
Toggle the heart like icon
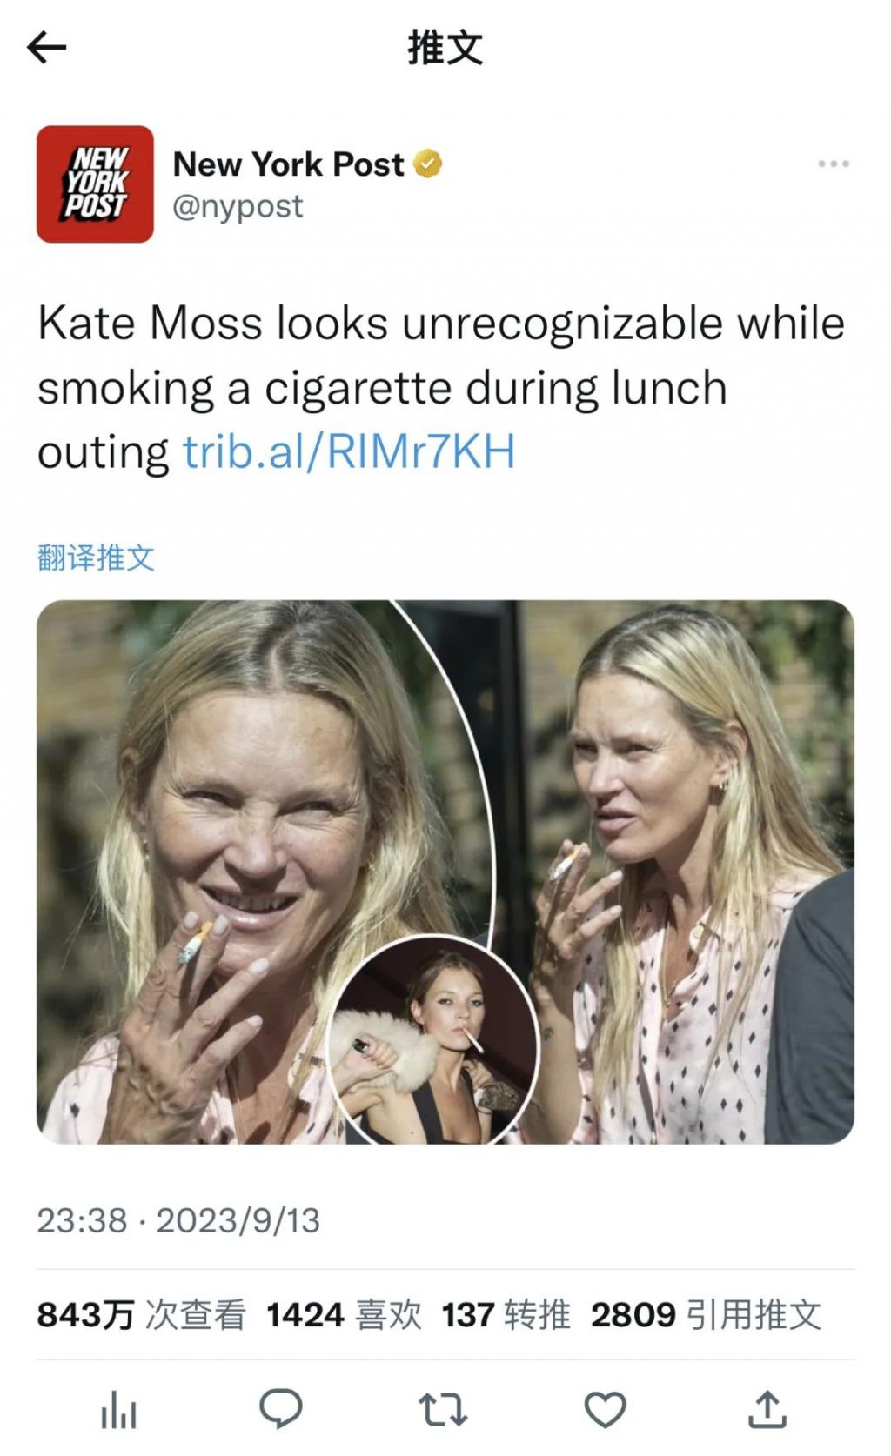point(605,1409)
